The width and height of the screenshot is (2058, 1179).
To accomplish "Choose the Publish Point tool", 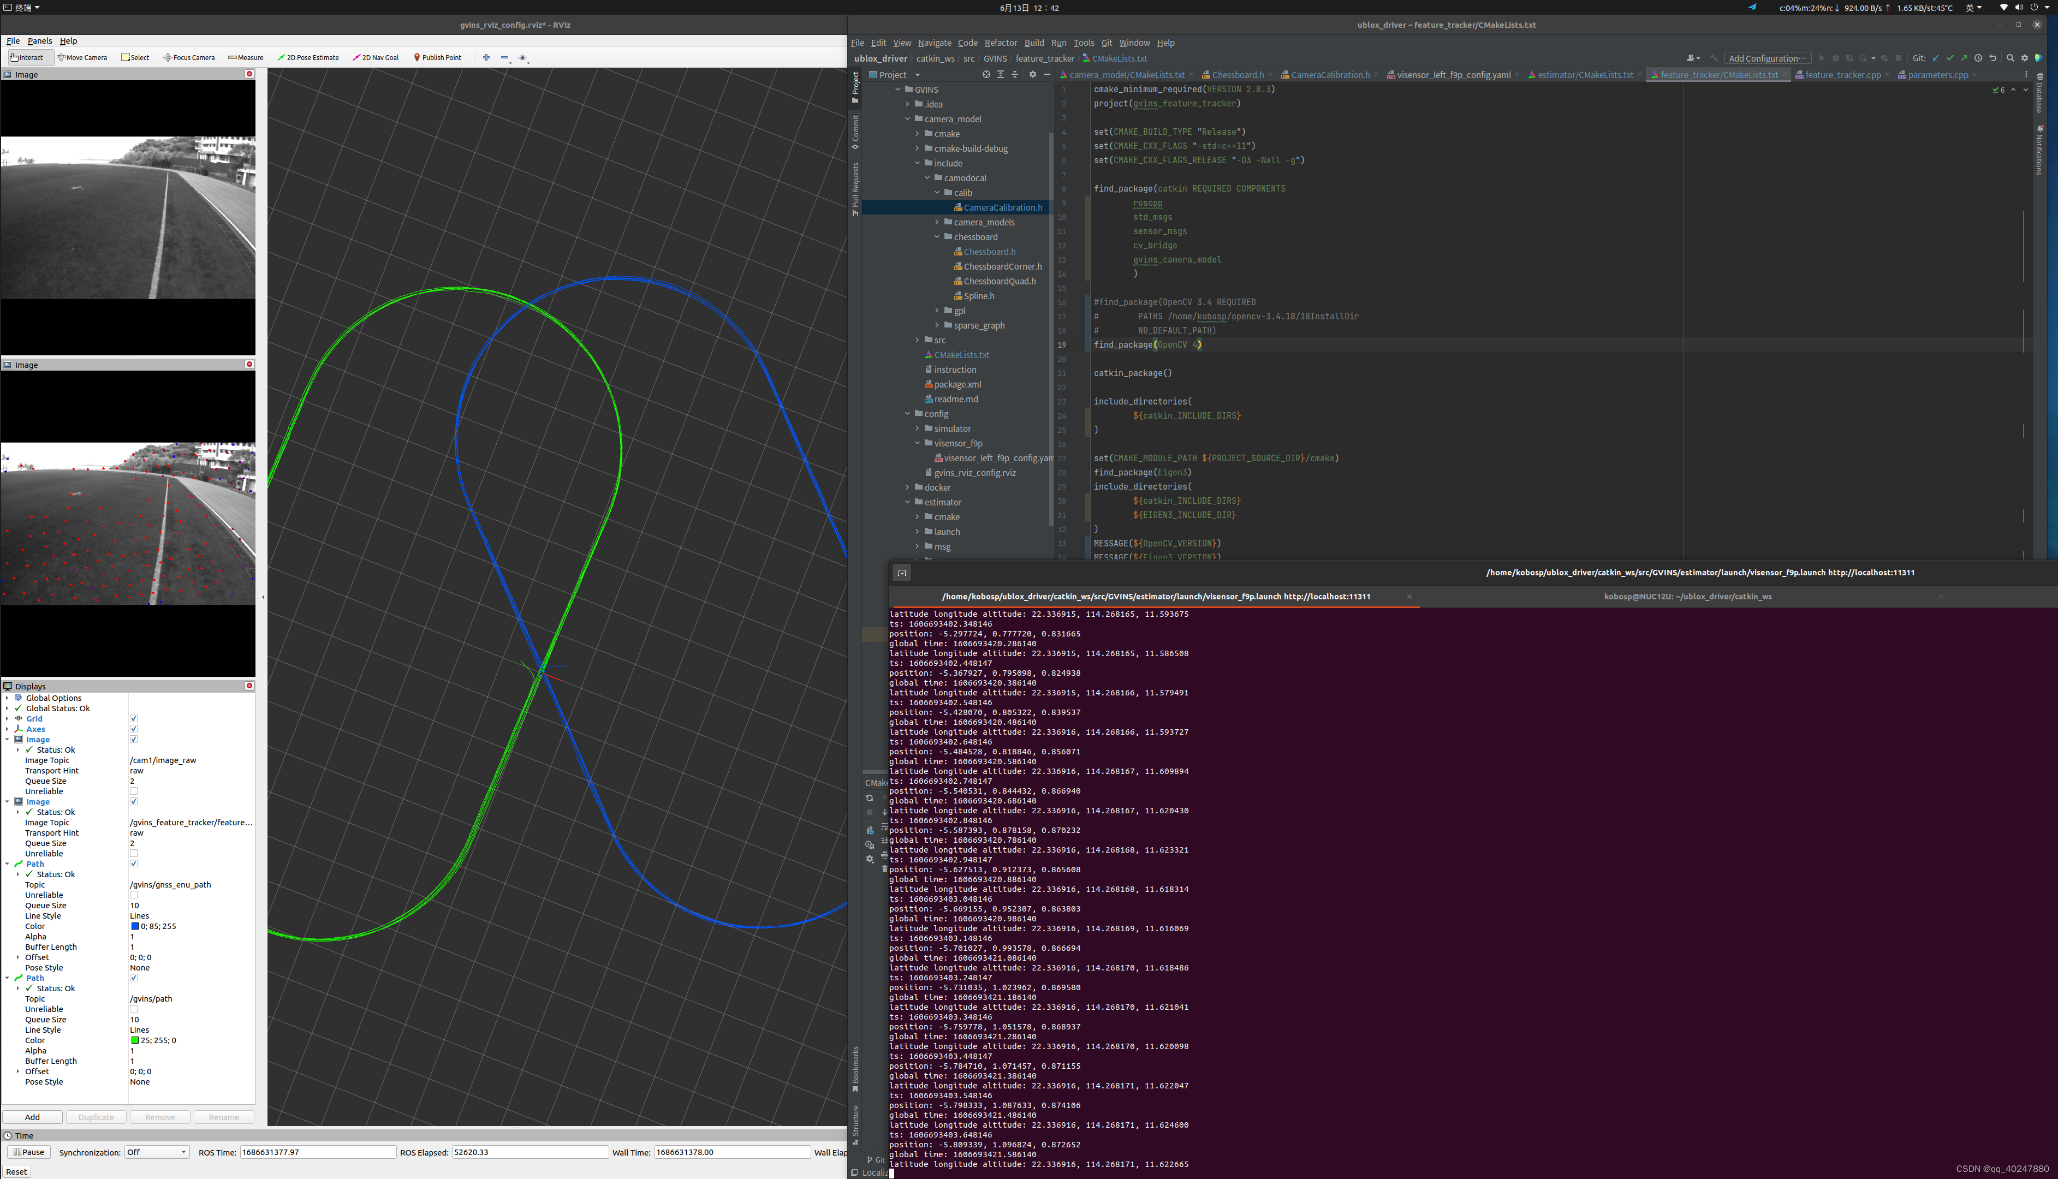I will click(437, 57).
